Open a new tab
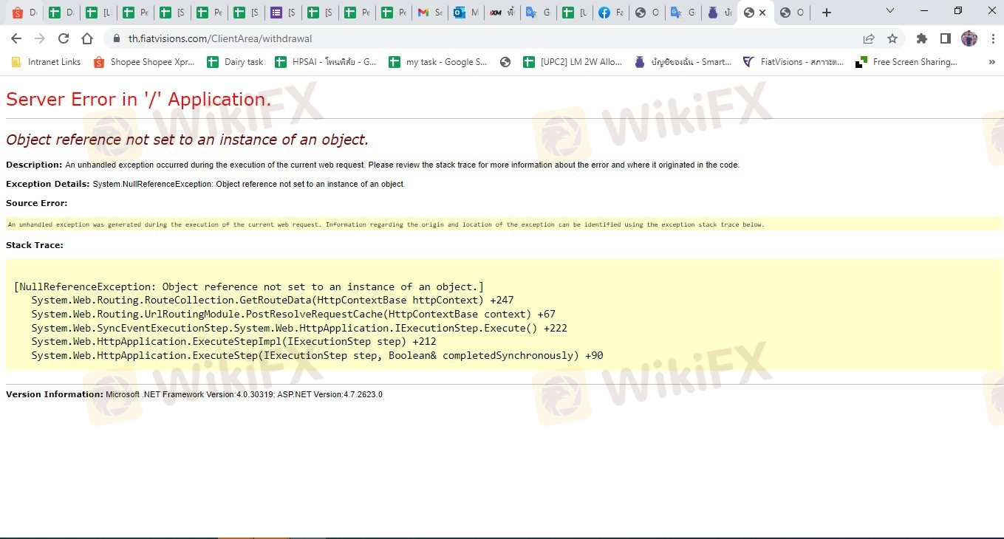1004x539 pixels. (x=827, y=13)
